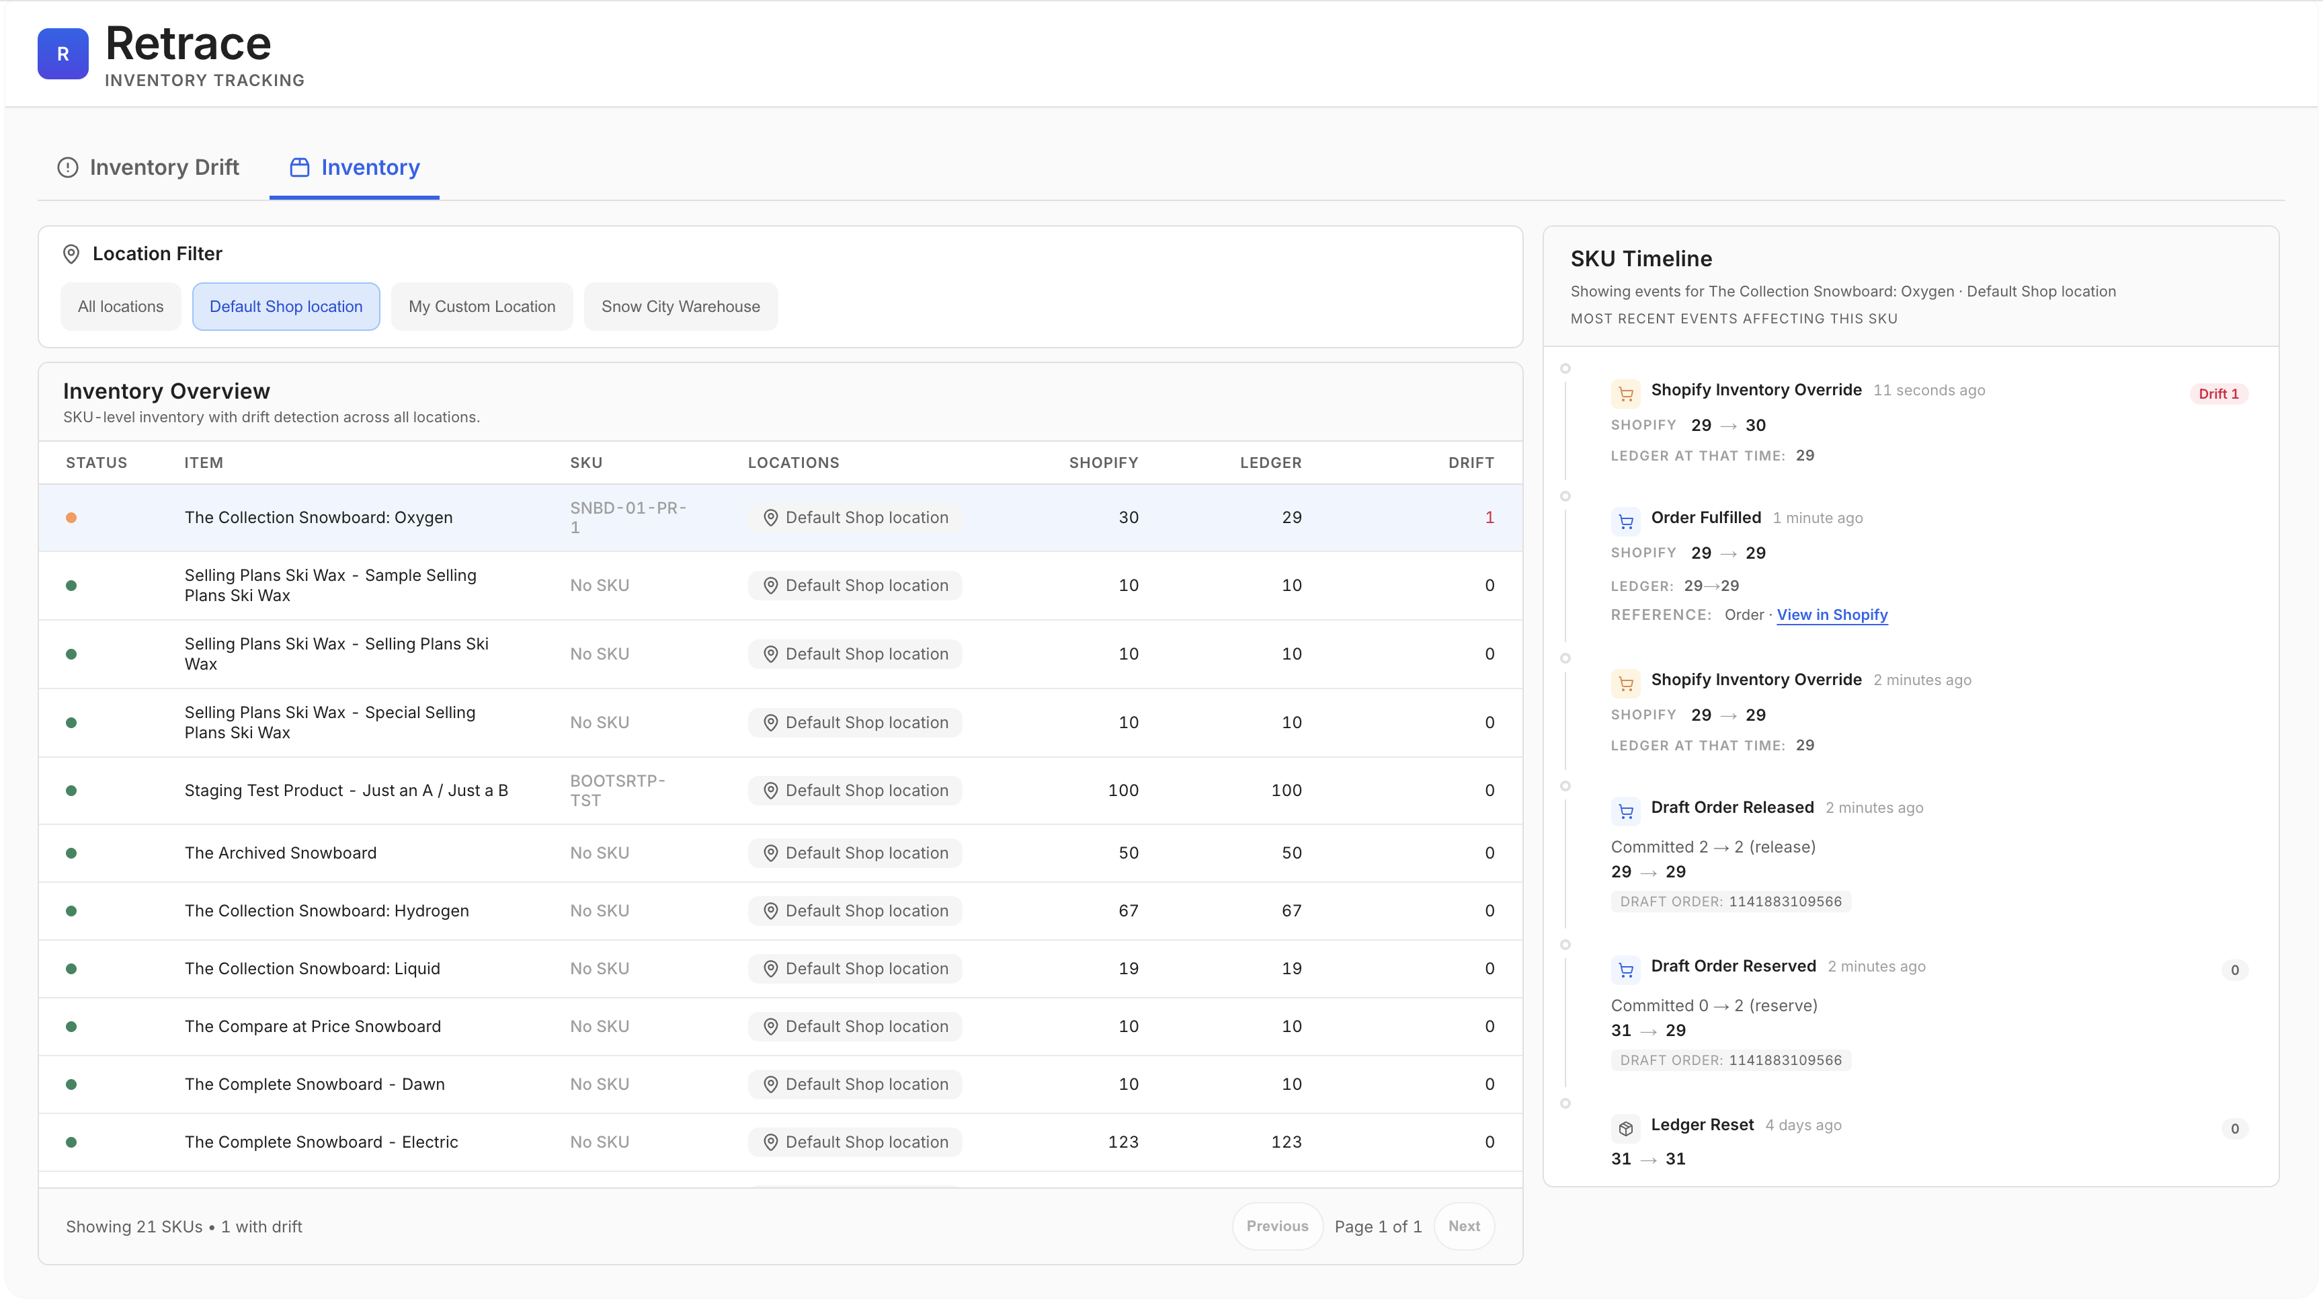Viewport: 2323px width, 1303px height.
Task: Select The Collection Snowboard: Oxygen row
Action: 780,518
